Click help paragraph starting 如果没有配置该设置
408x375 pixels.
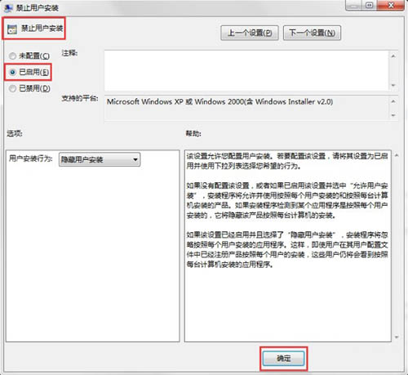point(287,200)
